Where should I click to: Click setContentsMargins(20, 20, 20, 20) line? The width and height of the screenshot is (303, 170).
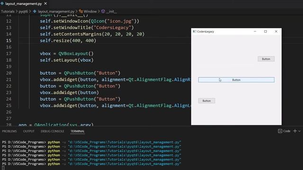[92, 34]
